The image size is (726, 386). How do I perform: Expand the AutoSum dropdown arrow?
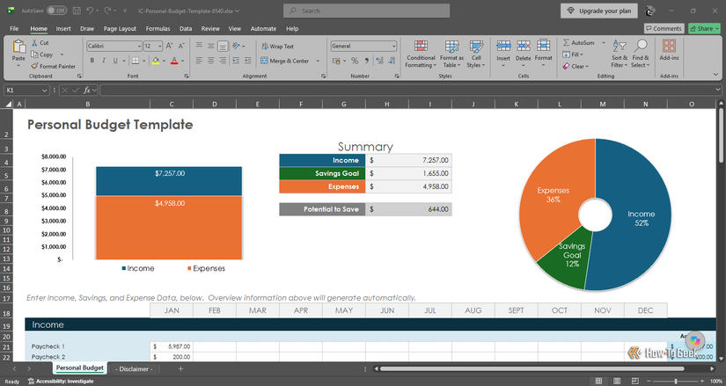click(x=604, y=42)
